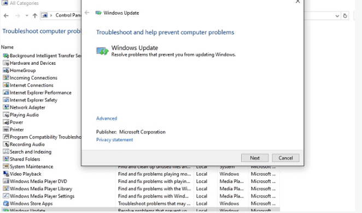Screen dimensions: 362x213
Task: Select the Windows Media Player Library entry
Action: (x=41, y=189)
